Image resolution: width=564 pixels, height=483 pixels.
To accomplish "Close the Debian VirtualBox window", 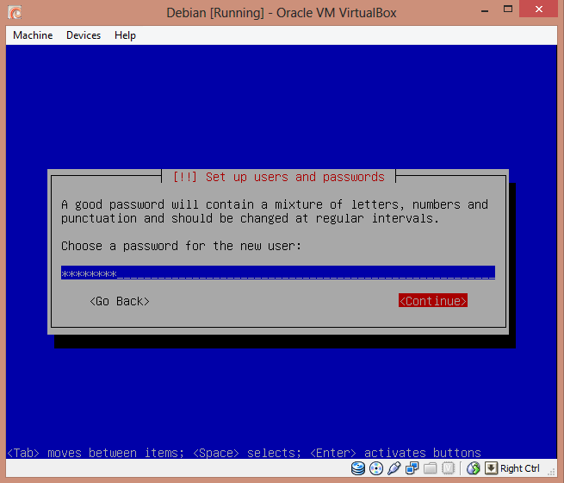I will [x=538, y=9].
